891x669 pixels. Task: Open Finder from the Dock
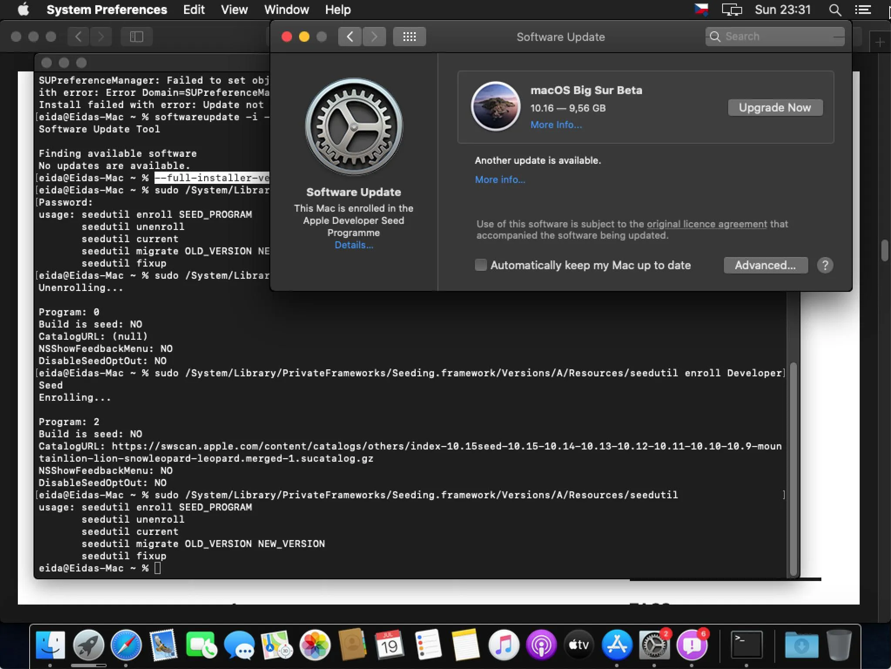coord(50,645)
